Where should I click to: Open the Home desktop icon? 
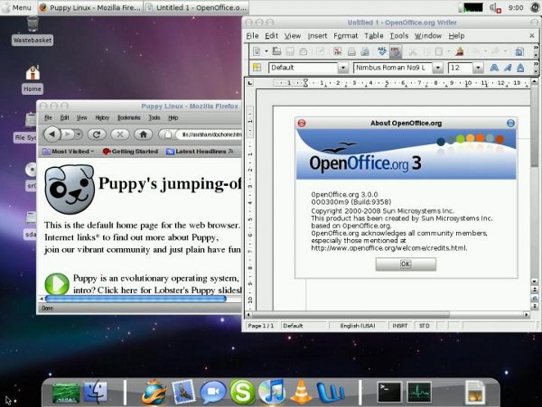coord(33,79)
